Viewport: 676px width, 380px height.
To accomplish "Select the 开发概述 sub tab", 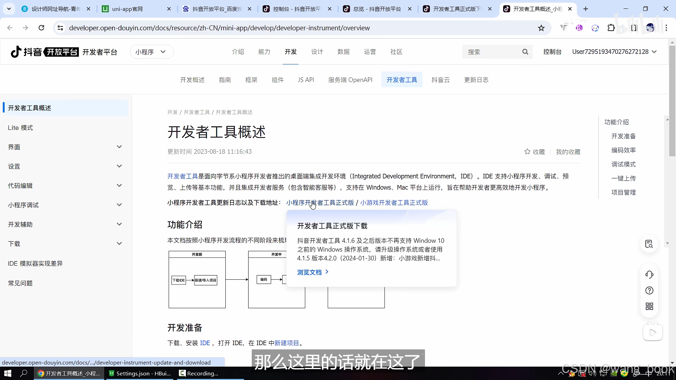I will click(x=192, y=80).
